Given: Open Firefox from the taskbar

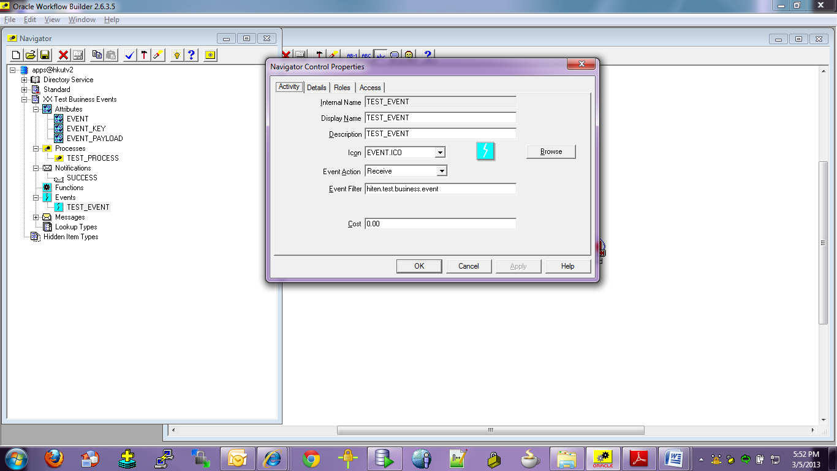Looking at the screenshot, I should (54, 459).
